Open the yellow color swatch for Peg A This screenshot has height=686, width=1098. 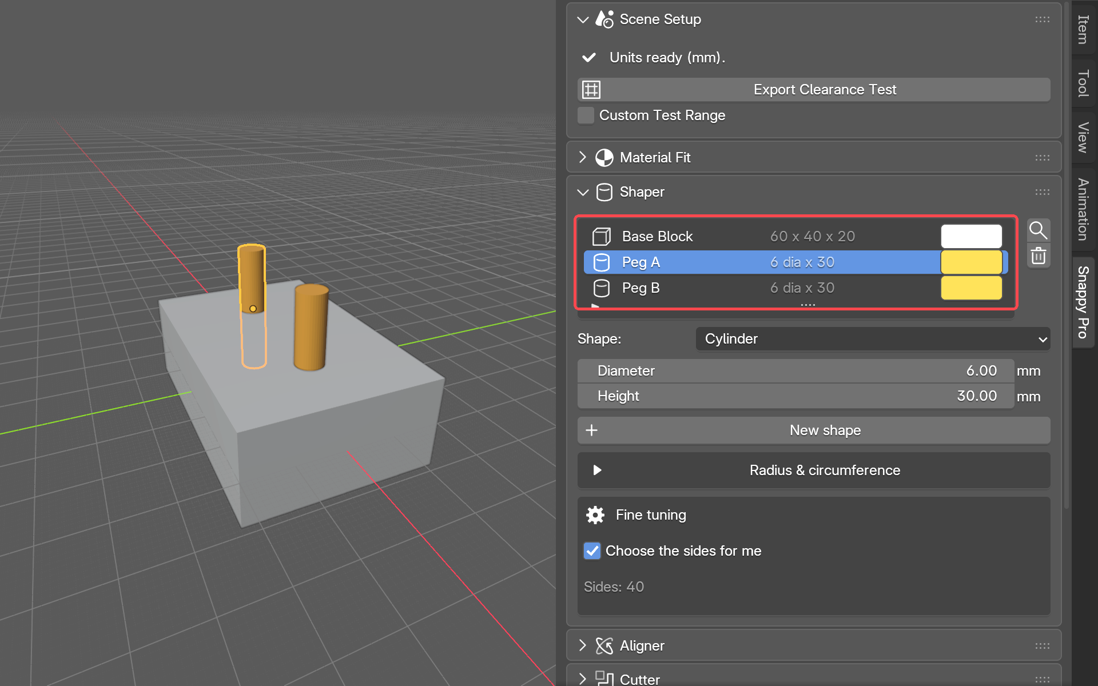(x=971, y=262)
